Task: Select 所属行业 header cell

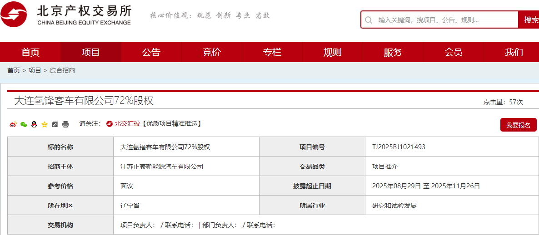Action: [x=312, y=206]
